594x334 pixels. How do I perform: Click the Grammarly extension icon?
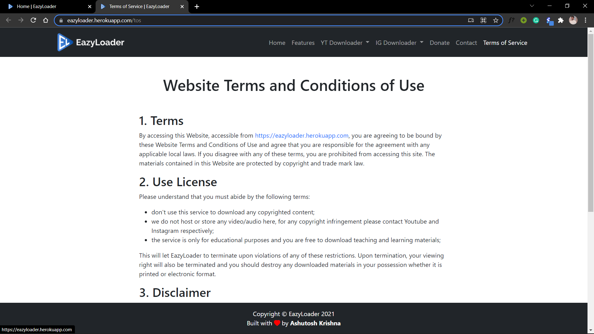536,20
